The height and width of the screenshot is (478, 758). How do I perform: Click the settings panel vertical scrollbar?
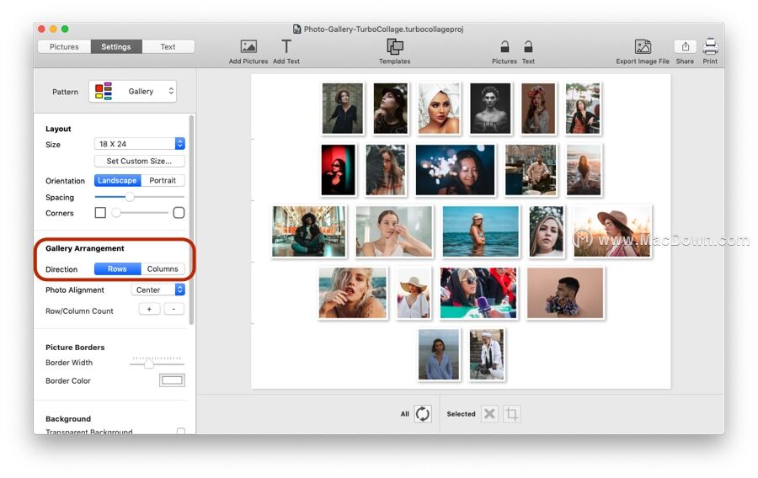(x=191, y=220)
